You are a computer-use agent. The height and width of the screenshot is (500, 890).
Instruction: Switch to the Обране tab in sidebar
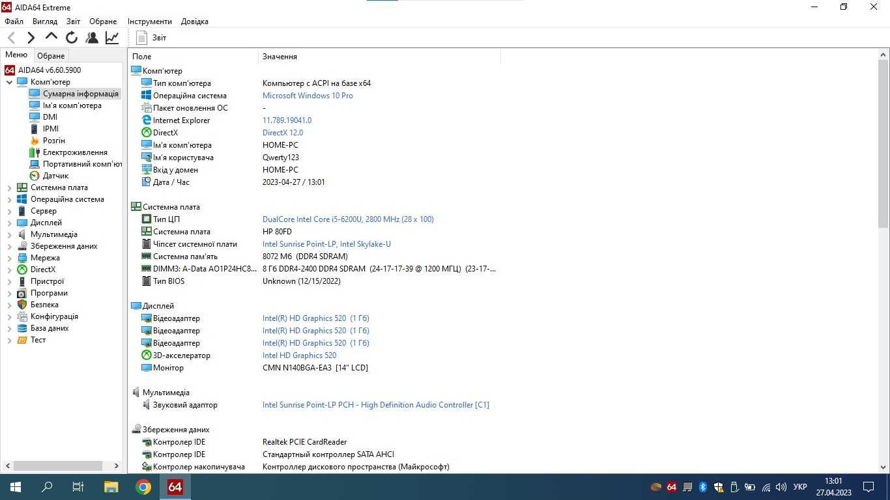[51, 56]
